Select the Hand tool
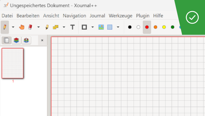 click(x=22, y=27)
